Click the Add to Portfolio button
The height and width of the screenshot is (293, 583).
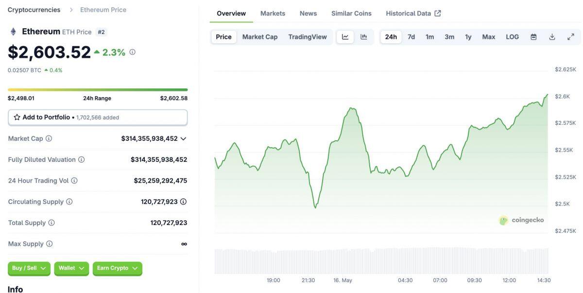pyautogui.click(x=97, y=117)
